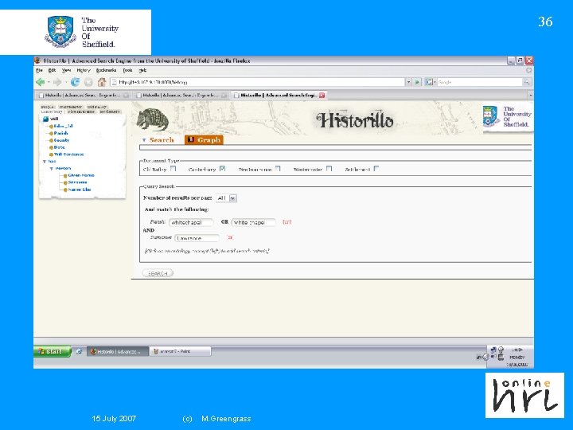Open the File menu
This screenshot has width=573, height=430.
[x=39, y=70]
